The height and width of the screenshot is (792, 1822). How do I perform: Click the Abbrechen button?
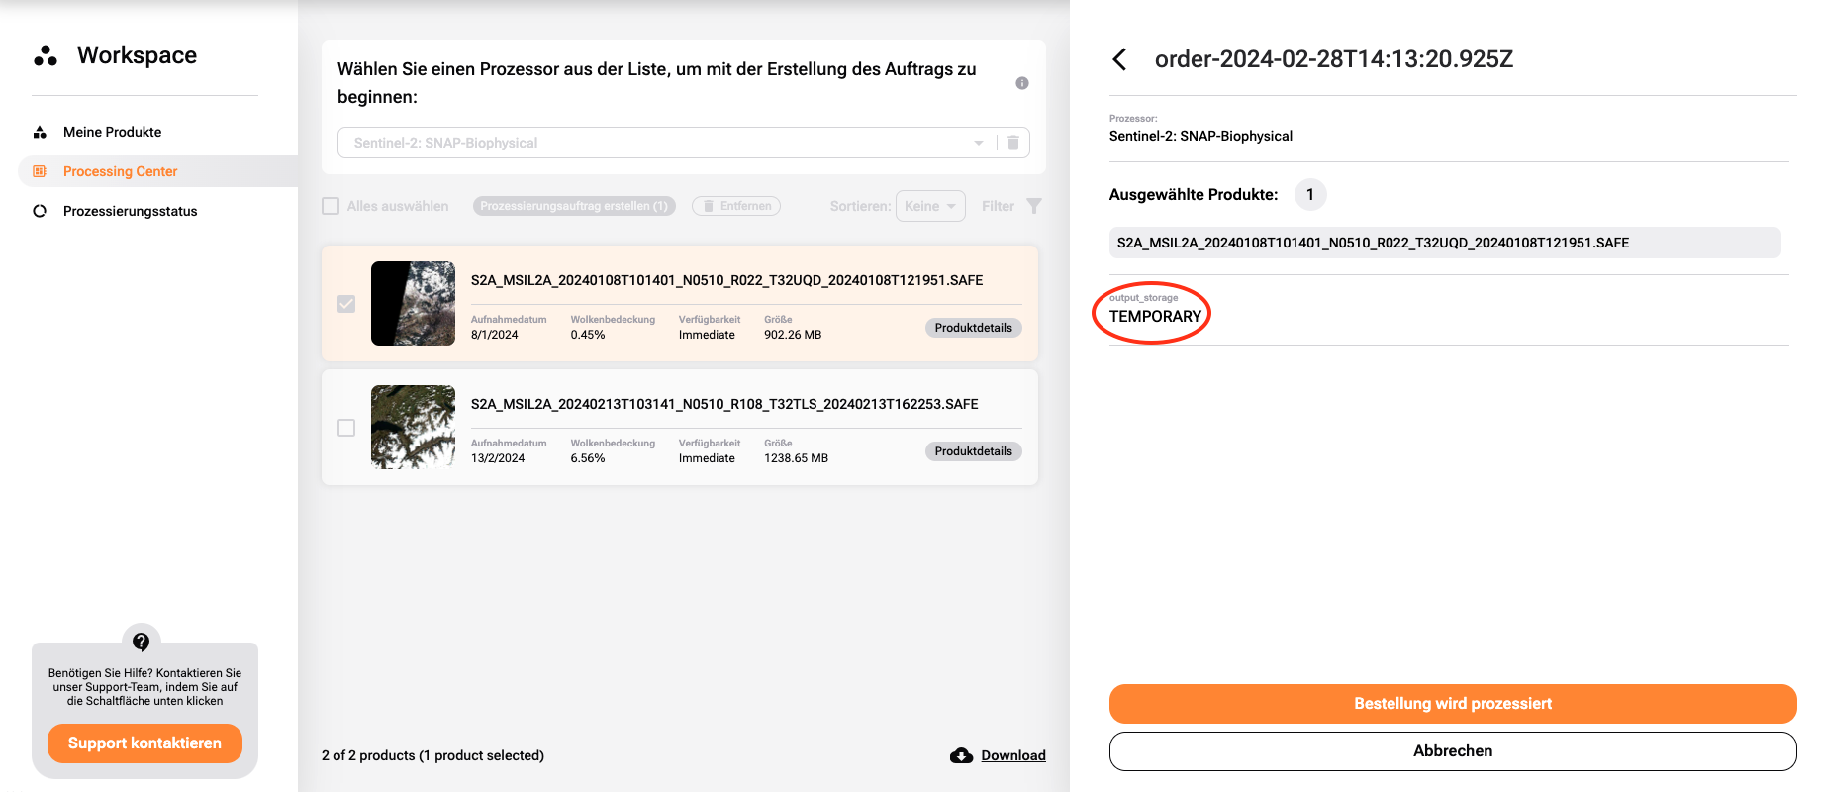(1453, 751)
